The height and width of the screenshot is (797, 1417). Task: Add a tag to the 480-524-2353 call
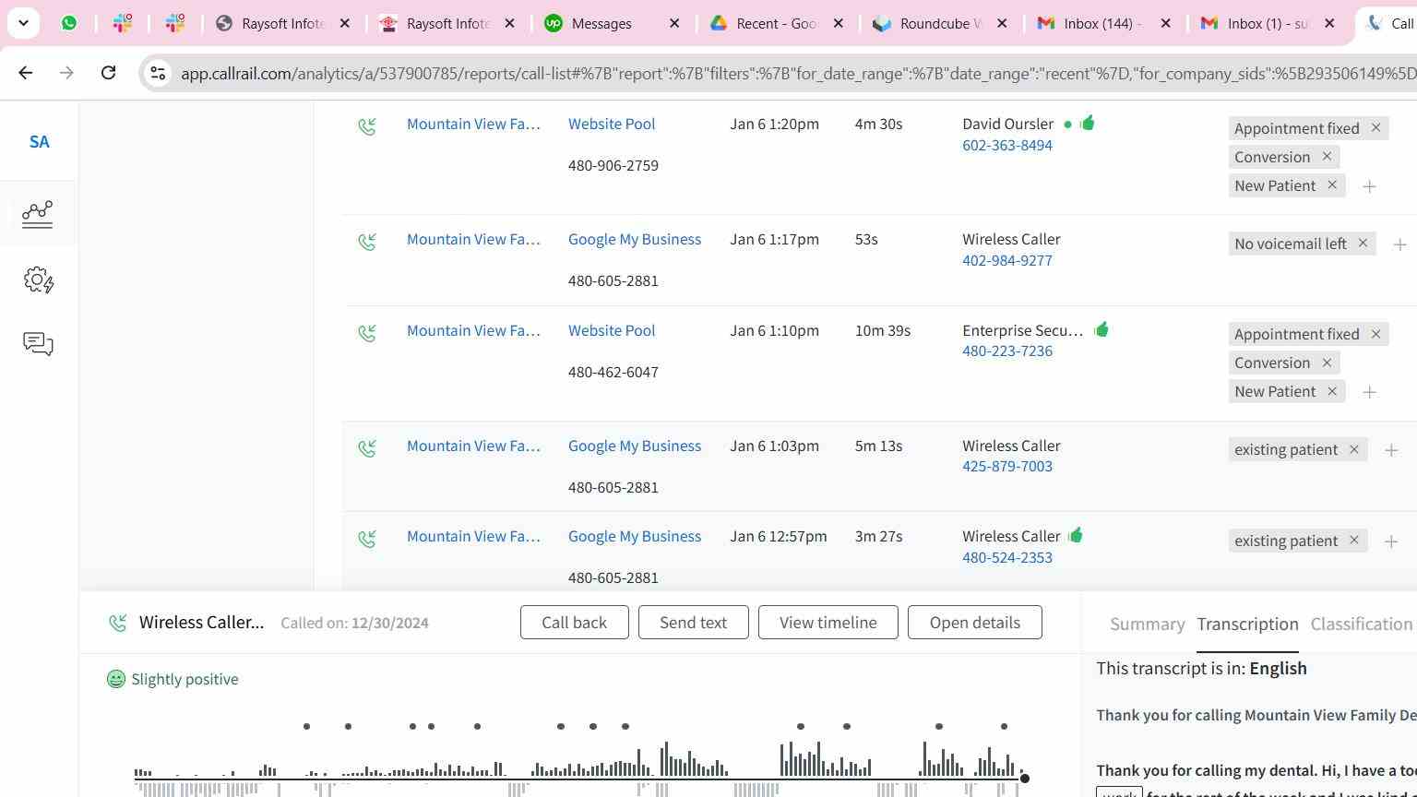[1391, 541]
